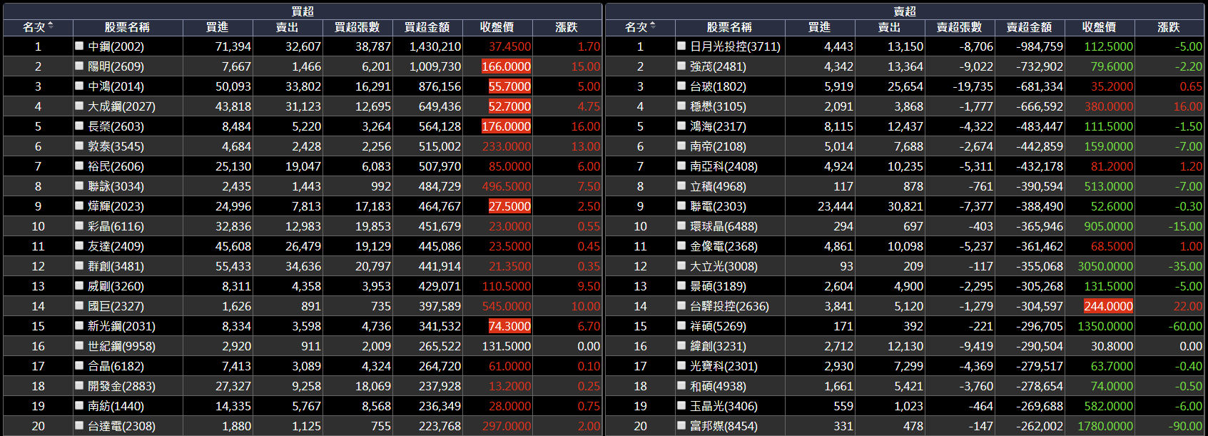Screen dimensions: 1208x436
Task: Open stock 裕民(2606)
Action: point(116,166)
